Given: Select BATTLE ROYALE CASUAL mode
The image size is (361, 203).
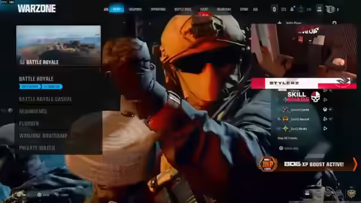Looking at the screenshot, I should pos(45,99).
